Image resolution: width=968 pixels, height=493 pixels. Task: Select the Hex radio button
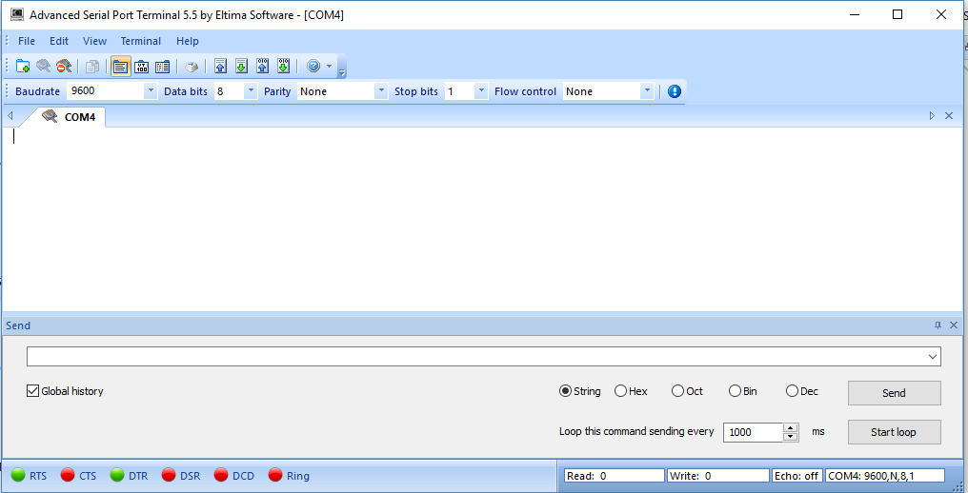621,391
